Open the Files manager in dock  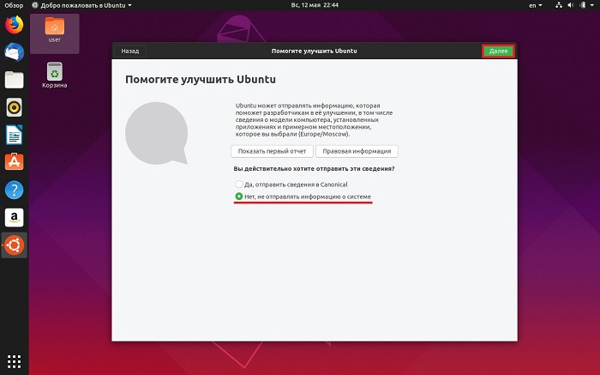click(15, 80)
